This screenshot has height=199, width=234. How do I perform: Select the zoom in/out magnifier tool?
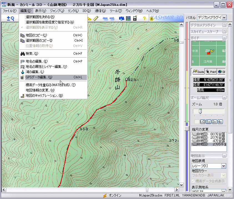click(x=11, y=18)
